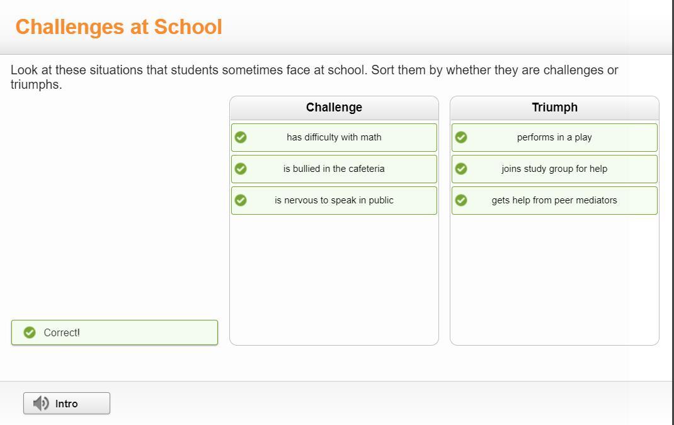Select the 'gets help from peer mediators' card
The height and width of the screenshot is (425, 674).
[x=554, y=200]
